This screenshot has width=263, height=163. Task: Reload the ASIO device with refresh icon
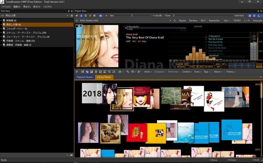click(x=175, y=21)
